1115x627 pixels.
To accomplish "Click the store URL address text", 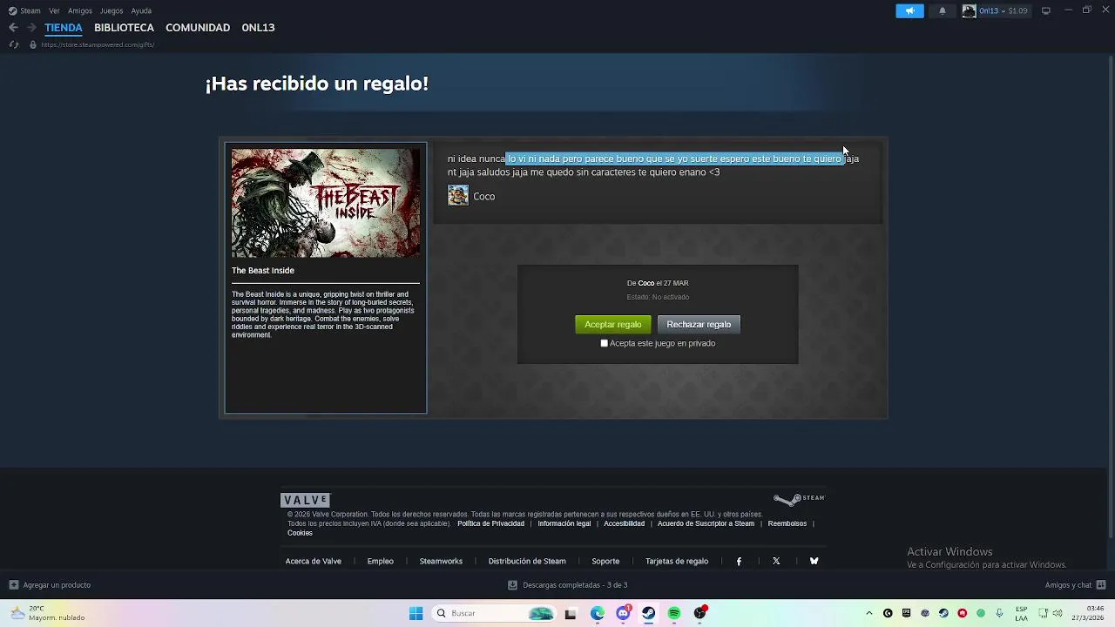I will (98, 44).
